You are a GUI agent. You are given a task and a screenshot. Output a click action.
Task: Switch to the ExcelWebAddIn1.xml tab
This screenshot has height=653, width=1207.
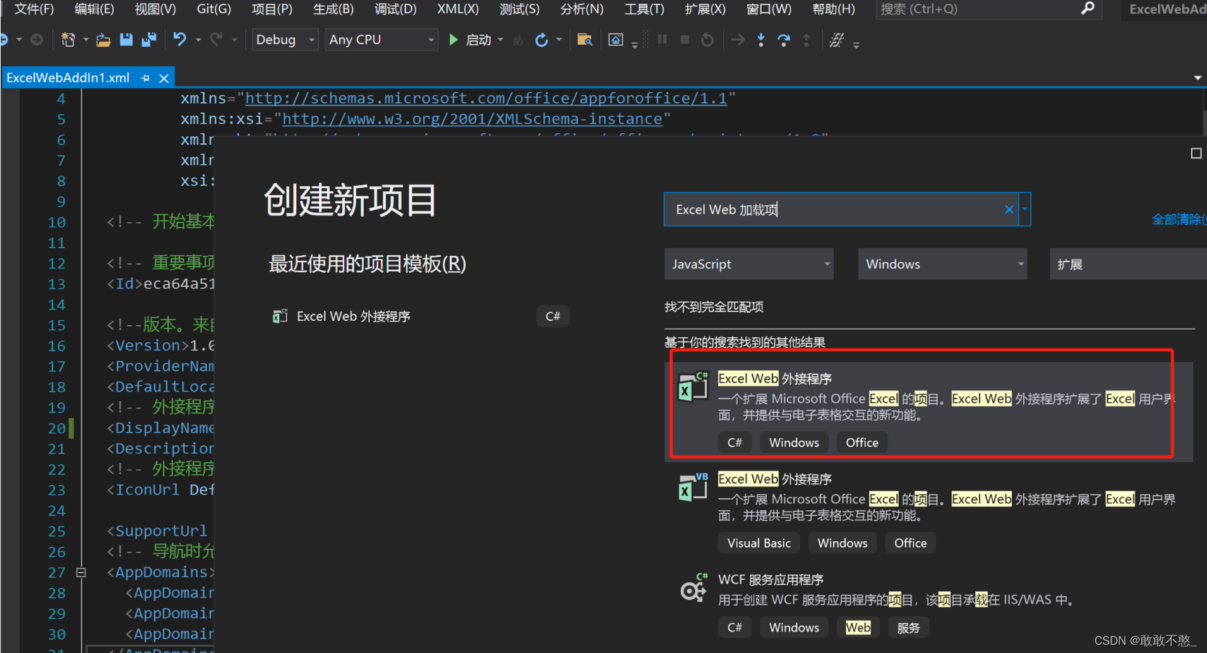point(68,78)
